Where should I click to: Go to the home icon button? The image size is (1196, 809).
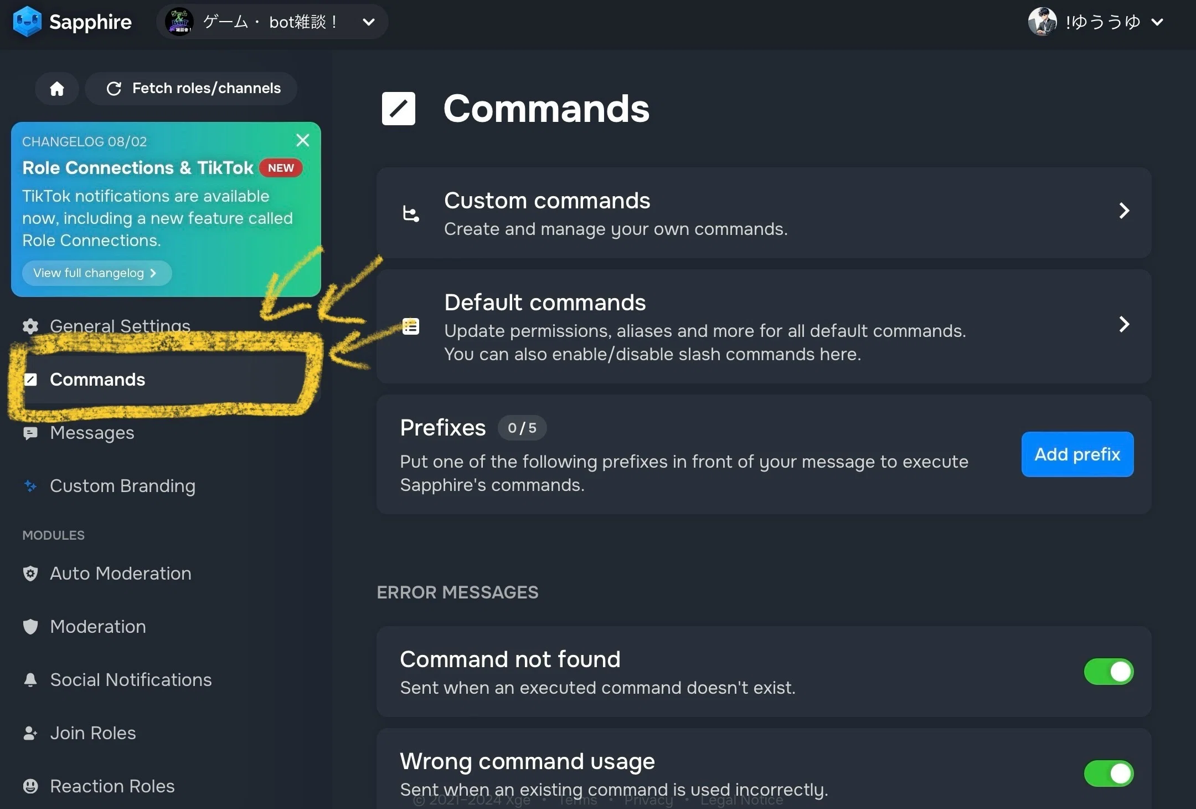[57, 89]
